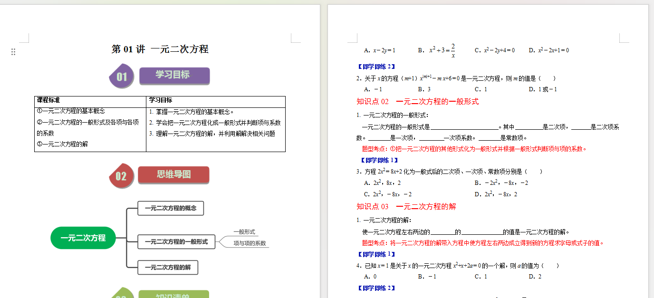Screen dimensions: 654x298
Task: Click the purple "学习目标" banner
Action: pos(174,76)
